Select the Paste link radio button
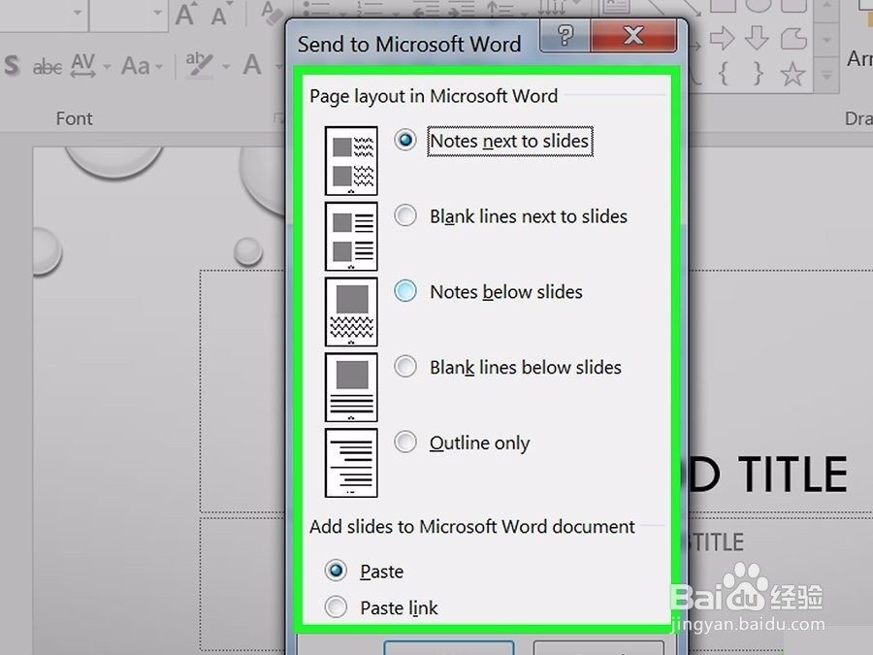Viewport: 873px width, 655px height. (x=336, y=607)
